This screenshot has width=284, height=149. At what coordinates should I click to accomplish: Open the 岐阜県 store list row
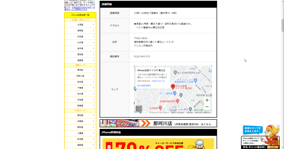pyautogui.click(x=80, y=121)
